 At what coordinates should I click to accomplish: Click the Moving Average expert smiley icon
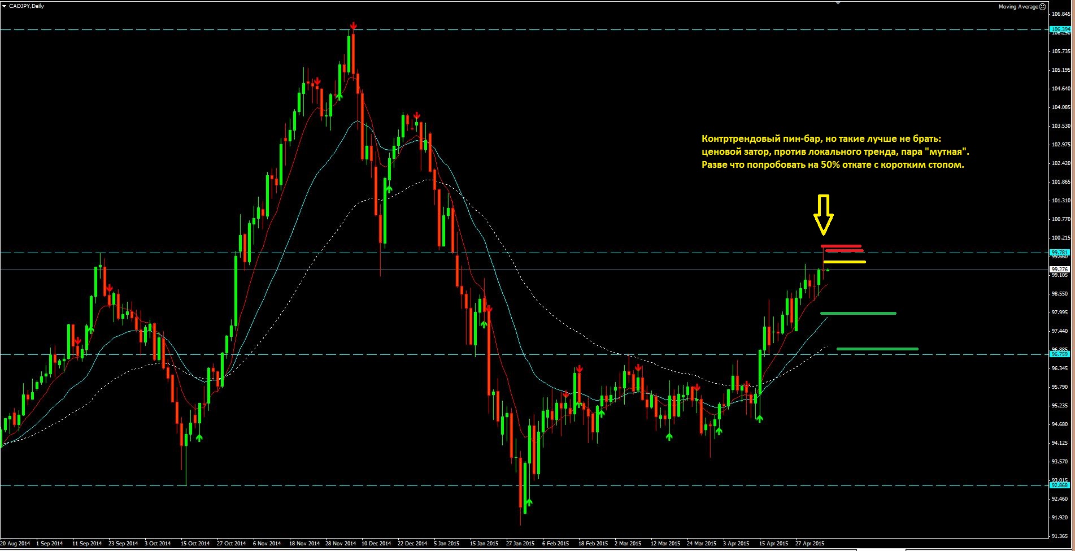point(1043,7)
